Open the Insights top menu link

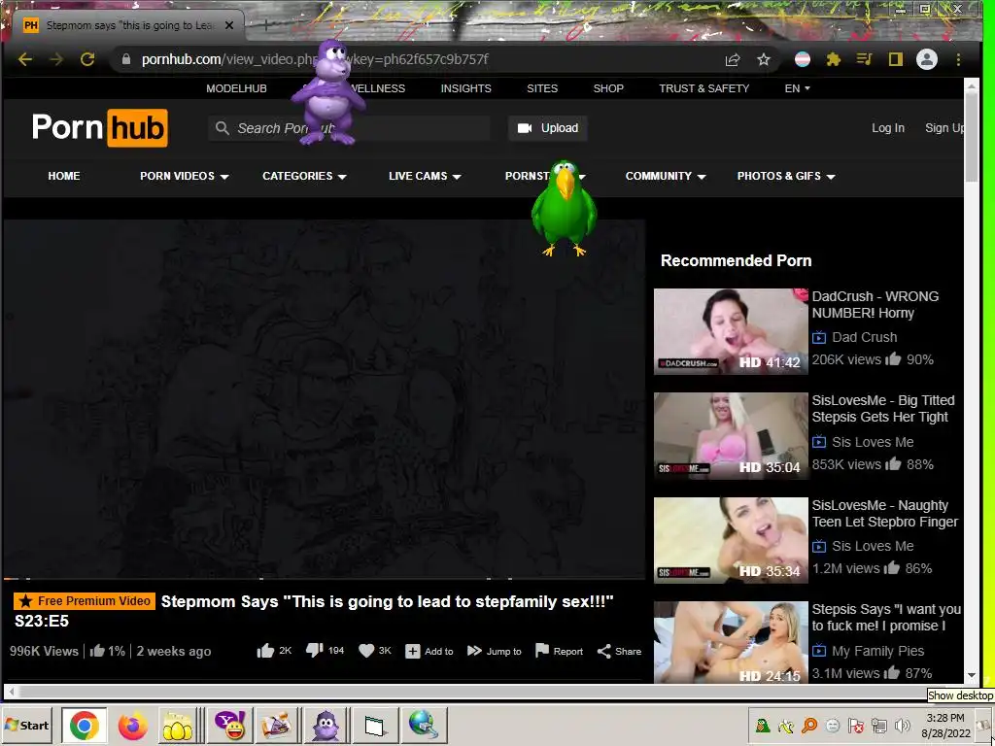(465, 88)
